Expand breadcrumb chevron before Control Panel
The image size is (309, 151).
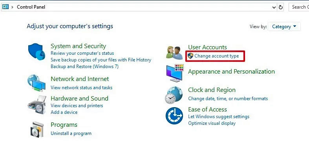click(x=13, y=7)
